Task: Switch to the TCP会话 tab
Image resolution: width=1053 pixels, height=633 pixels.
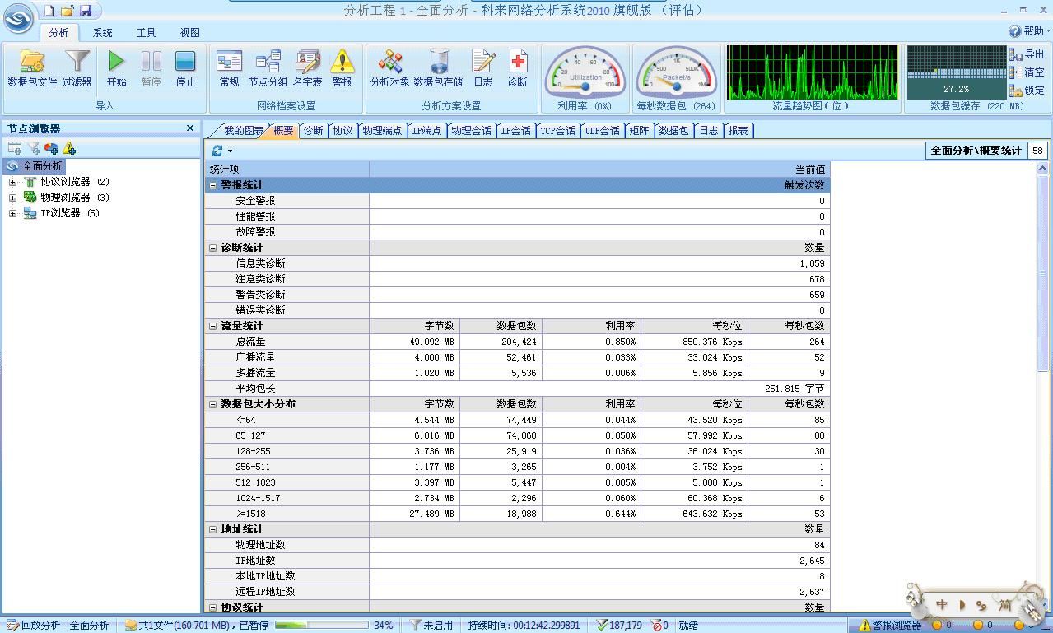Action: pos(557,131)
